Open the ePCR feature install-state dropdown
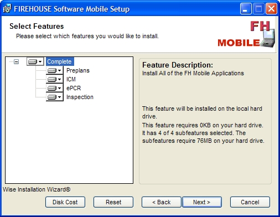Viewport: 280px width, 217px height. (x=55, y=88)
